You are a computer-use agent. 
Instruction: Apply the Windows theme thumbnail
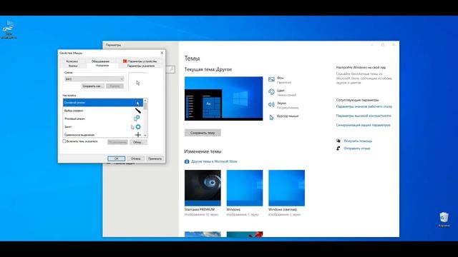coord(245,188)
